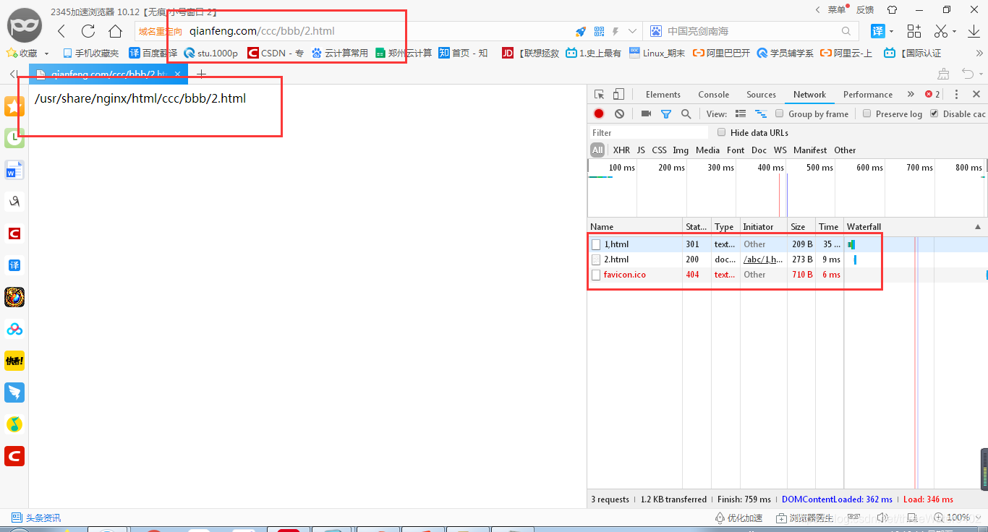This screenshot has height=532, width=988.
Task: Filter requests by Doc type
Action: click(x=759, y=150)
